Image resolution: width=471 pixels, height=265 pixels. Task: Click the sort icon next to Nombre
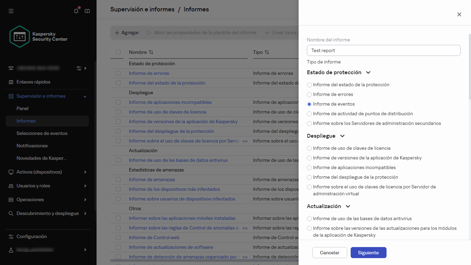tap(151, 52)
